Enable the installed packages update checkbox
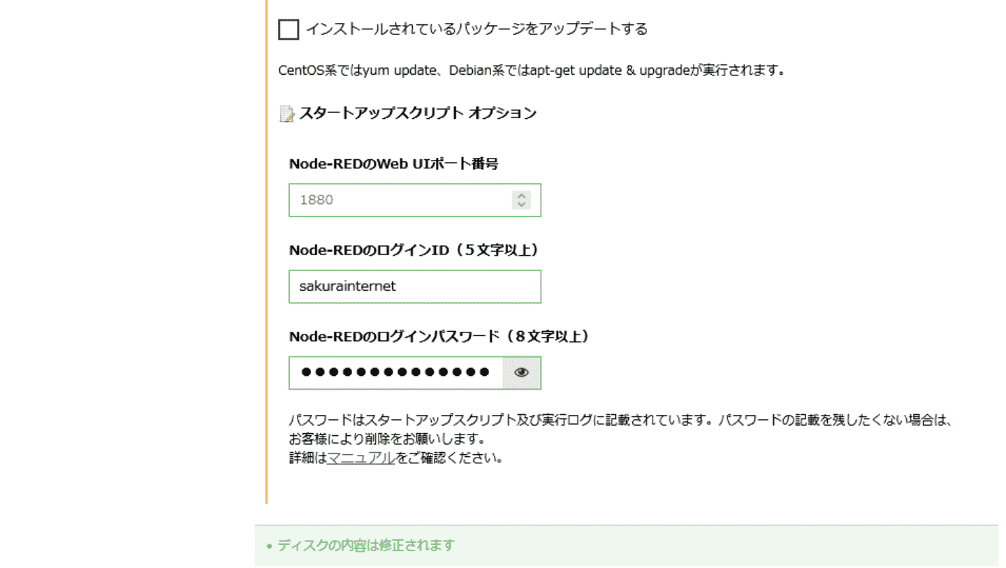Image resolution: width=1006 pixels, height=568 pixels. click(288, 29)
